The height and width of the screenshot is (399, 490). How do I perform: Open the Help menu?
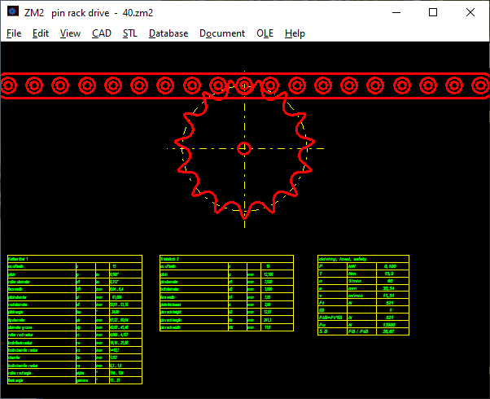point(295,33)
